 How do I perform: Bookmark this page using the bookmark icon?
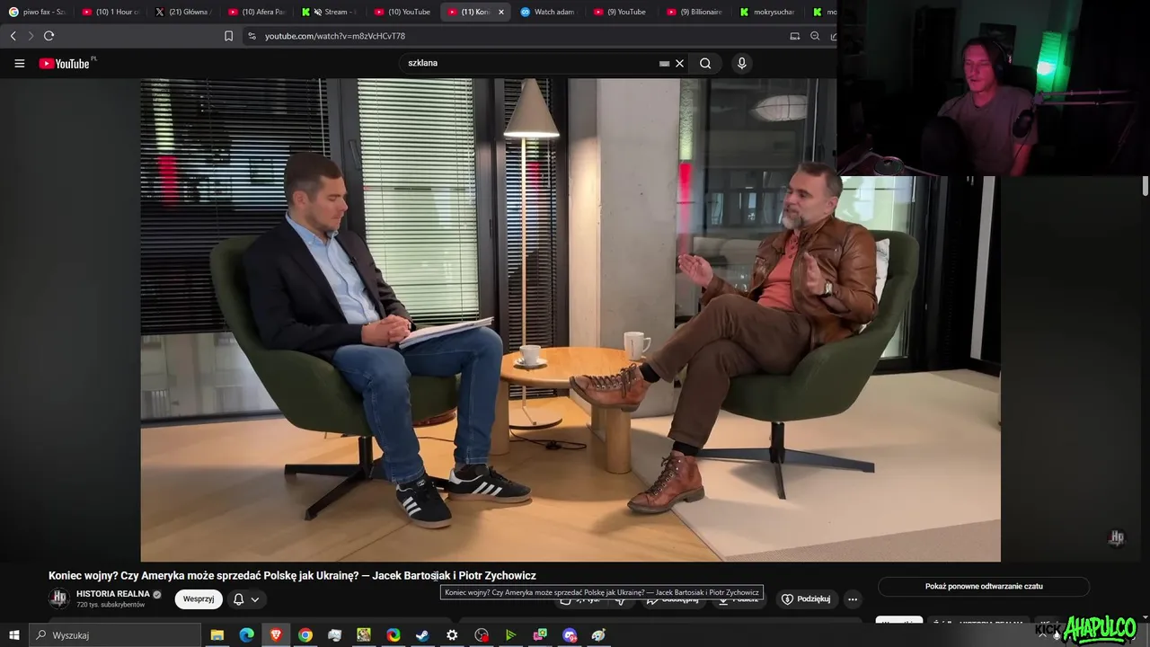[228, 36]
